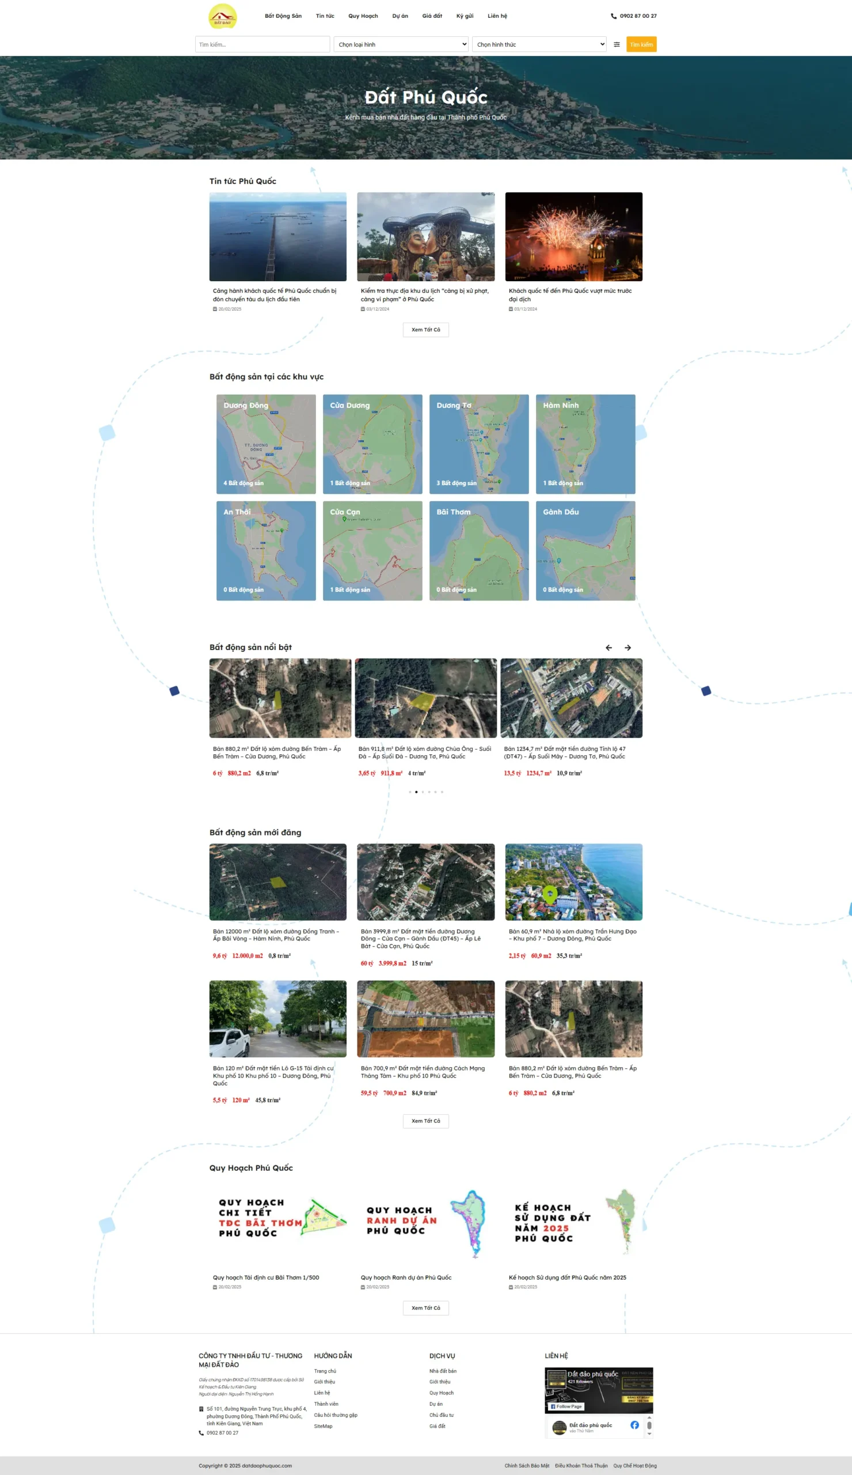Click 'Xem Tất Cả' under Tin tức section
852x1475 pixels.
pos(425,330)
